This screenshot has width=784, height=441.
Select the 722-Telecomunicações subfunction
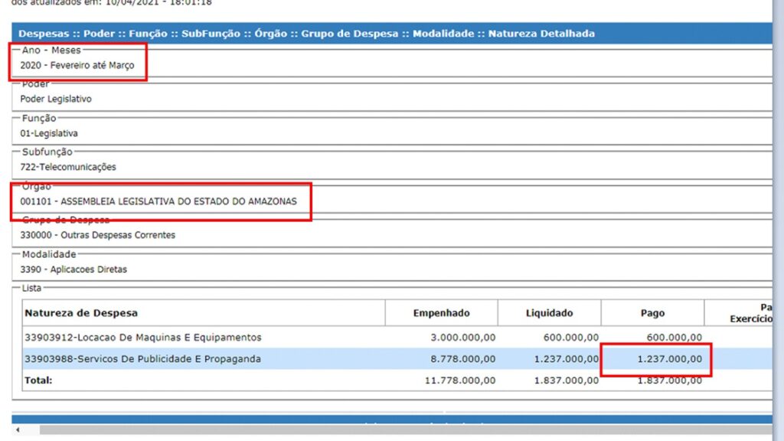(x=68, y=167)
